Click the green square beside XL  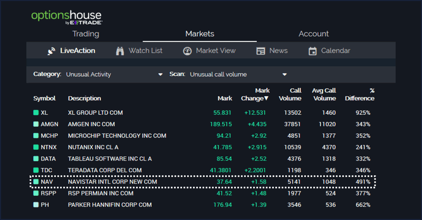pos(36,113)
